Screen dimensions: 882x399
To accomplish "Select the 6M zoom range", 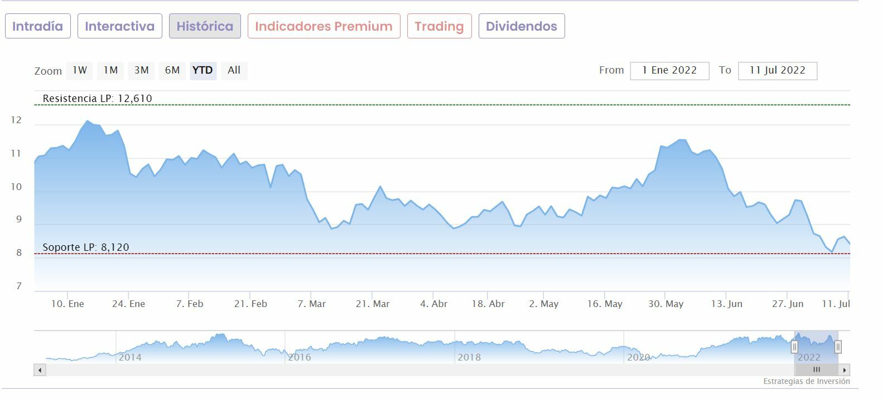I will click(x=172, y=70).
